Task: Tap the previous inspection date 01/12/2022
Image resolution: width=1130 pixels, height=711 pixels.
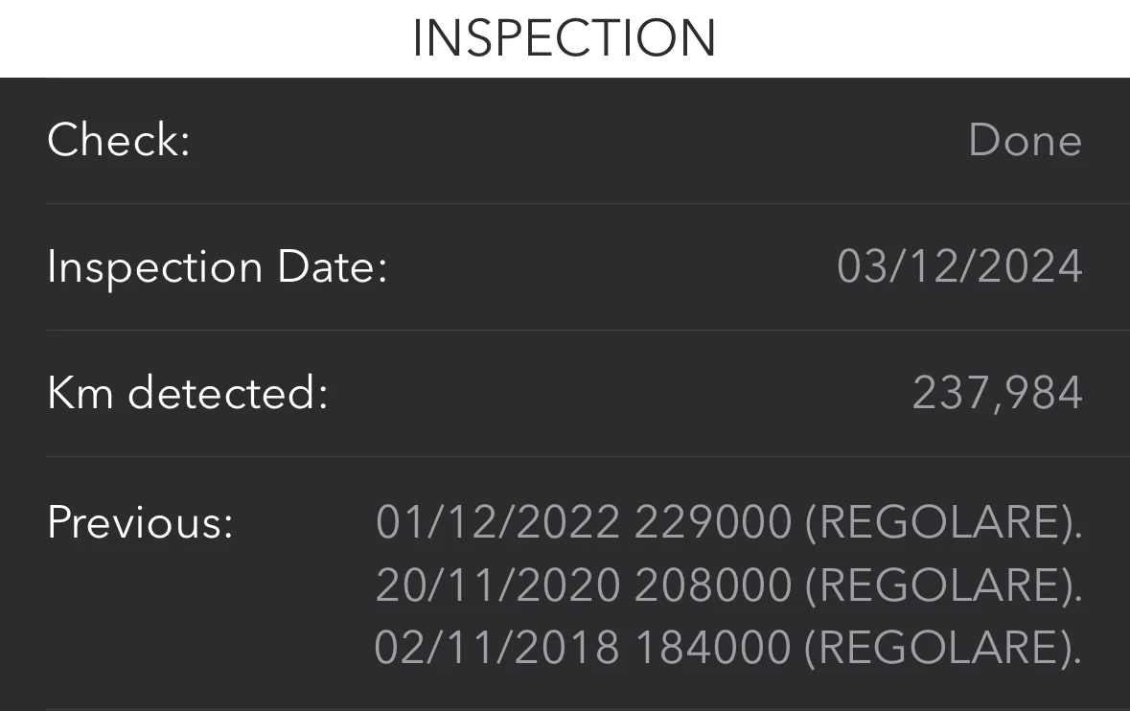Action: [497, 522]
